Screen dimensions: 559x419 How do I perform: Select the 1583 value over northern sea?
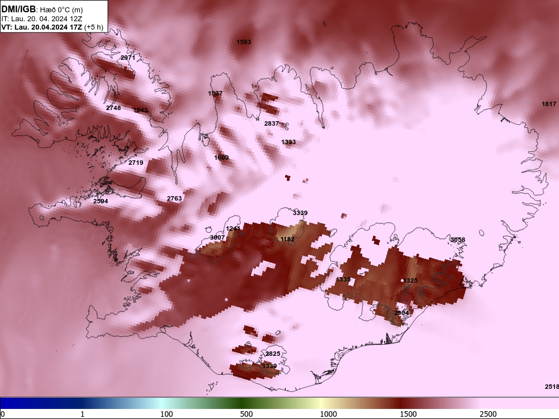(x=244, y=42)
